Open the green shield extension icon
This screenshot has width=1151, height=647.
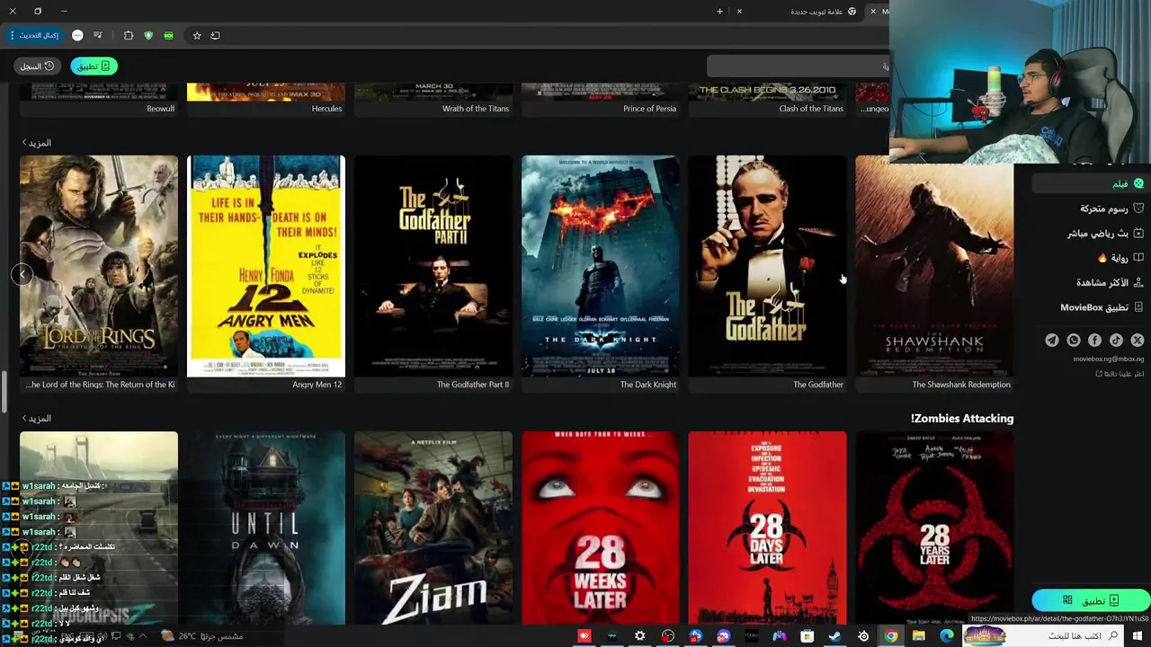(x=148, y=35)
